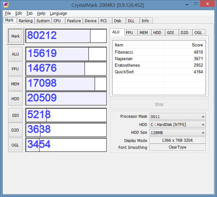Select the Mark tab at top left
This screenshot has width=217, height=197.
[x=9, y=20]
